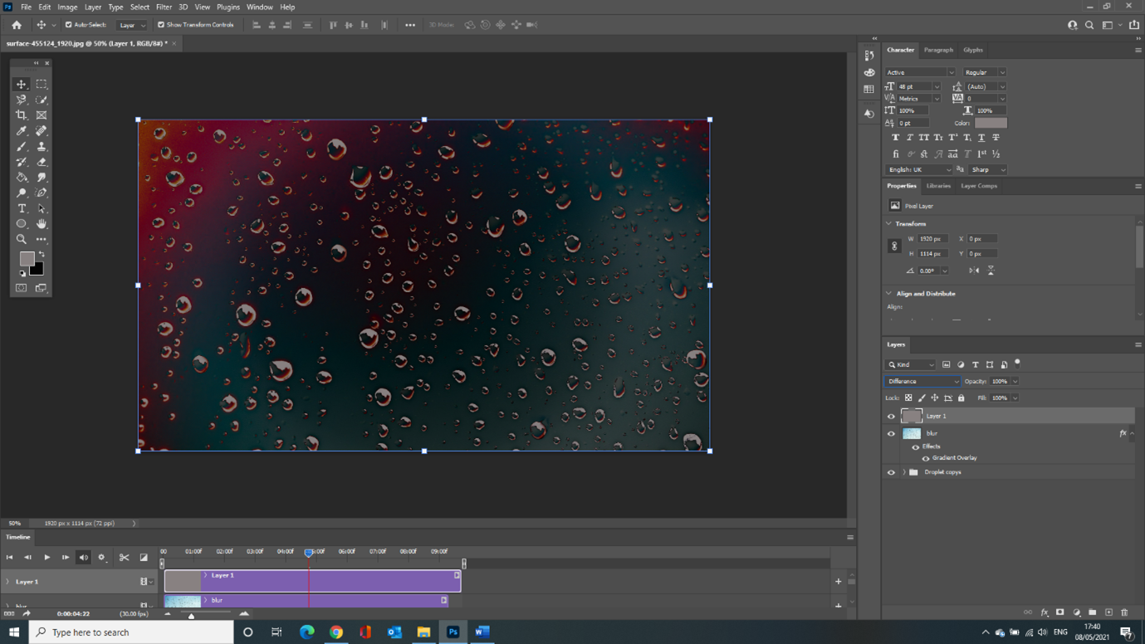Open the Regular font style dropdown

tap(985, 72)
